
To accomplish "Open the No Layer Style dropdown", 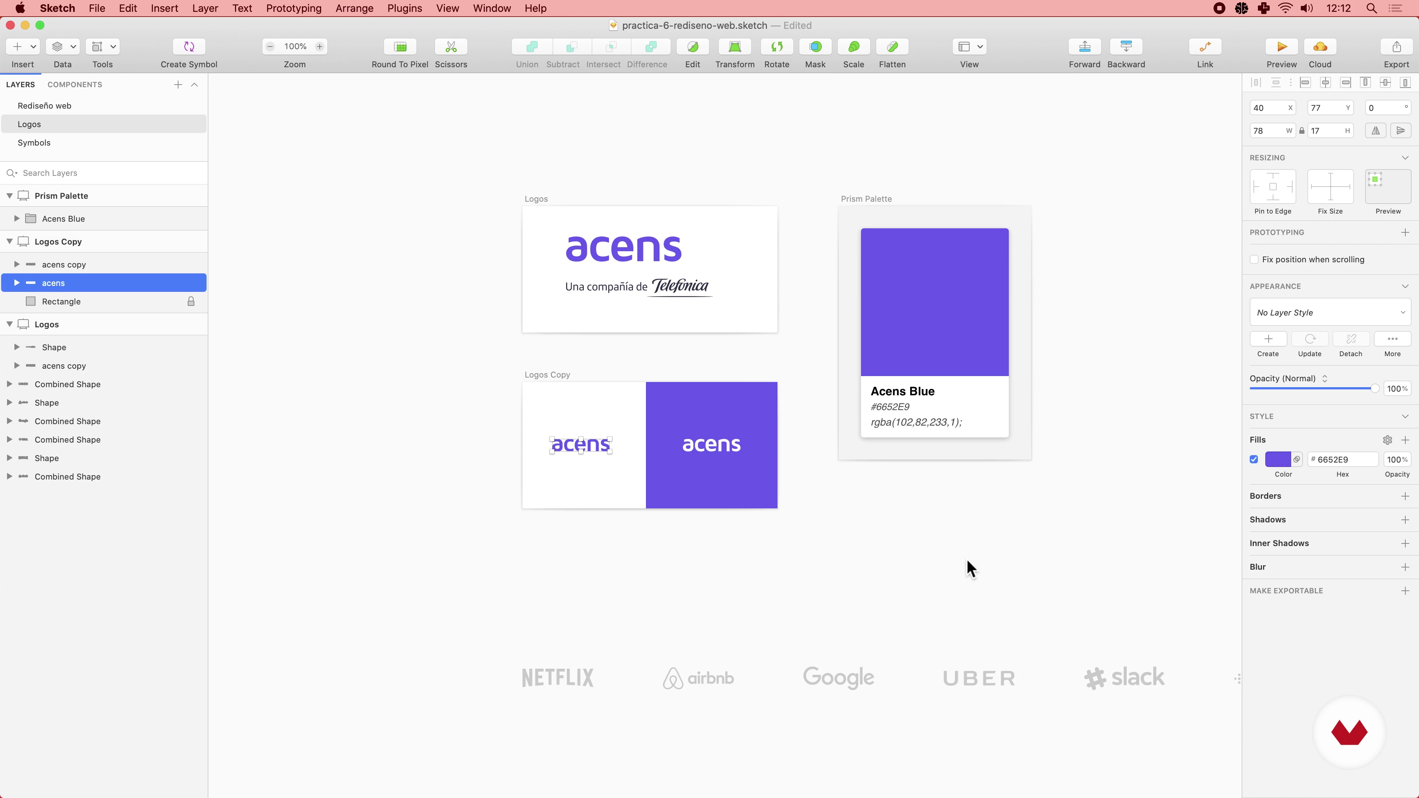I will (x=1330, y=312).
